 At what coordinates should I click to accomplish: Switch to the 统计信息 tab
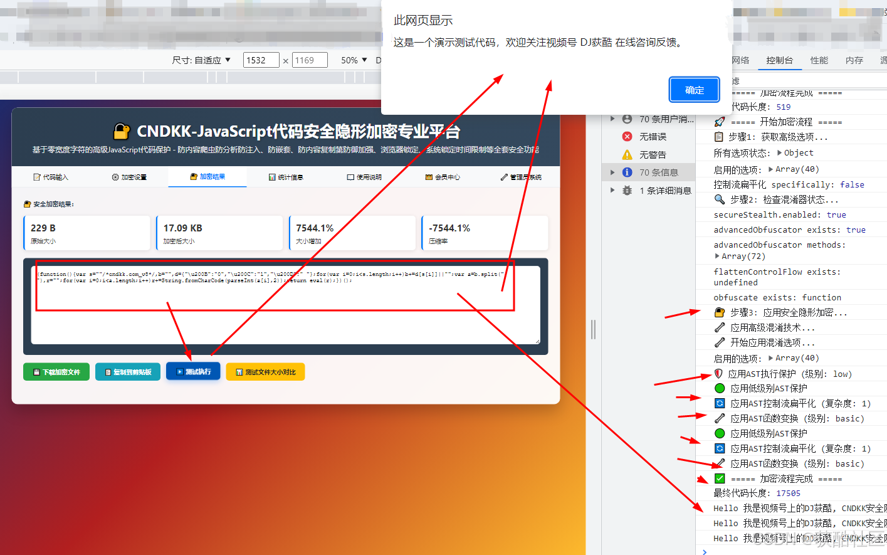(286, 177)
